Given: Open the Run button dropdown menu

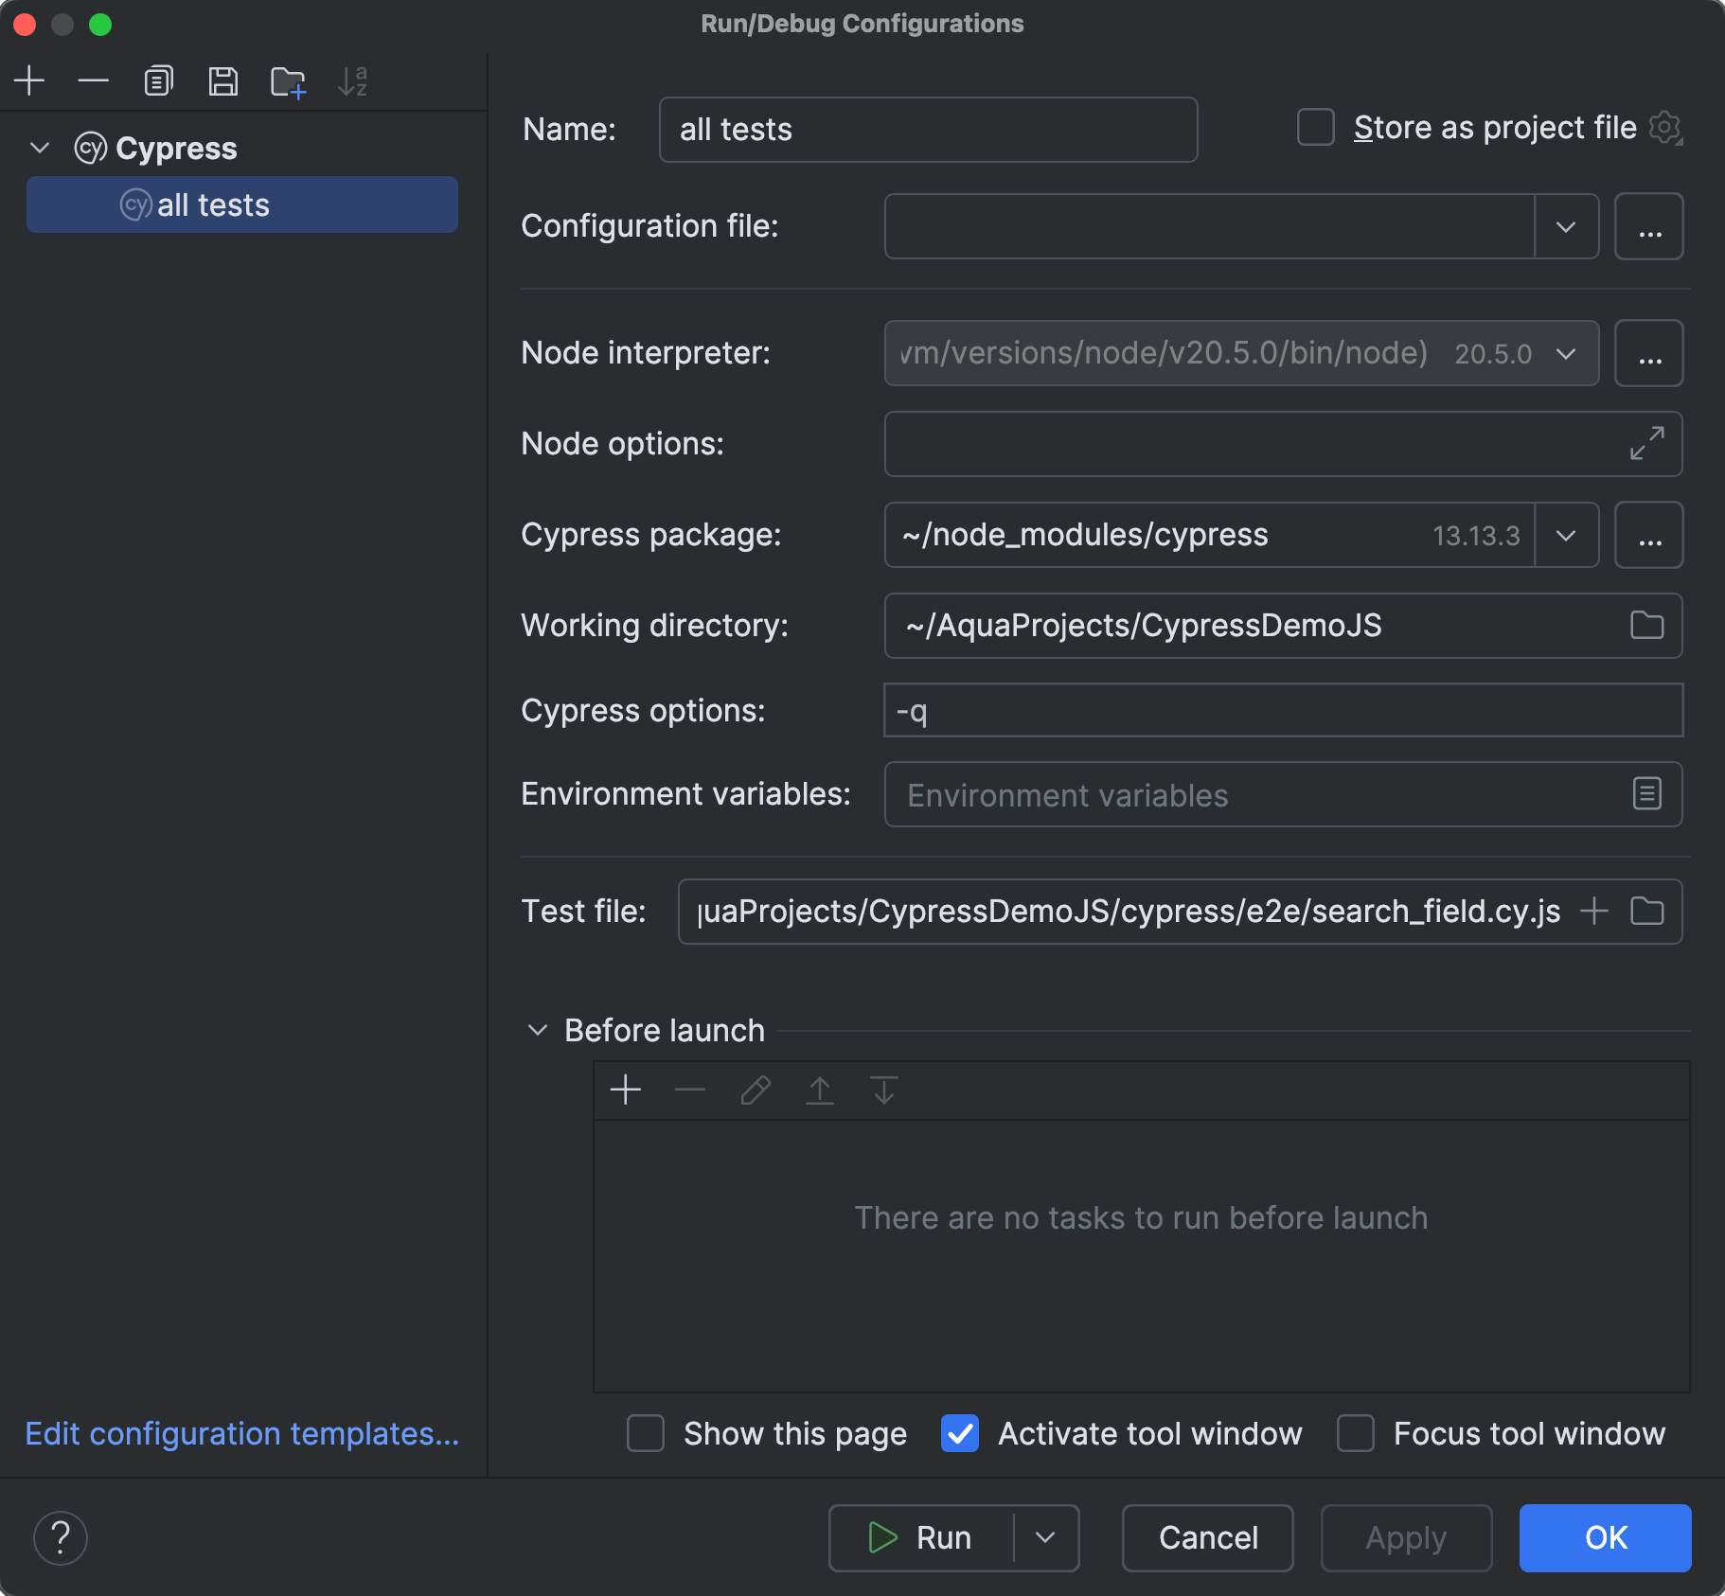Looking at the screenshot, I should 1045,1537.
